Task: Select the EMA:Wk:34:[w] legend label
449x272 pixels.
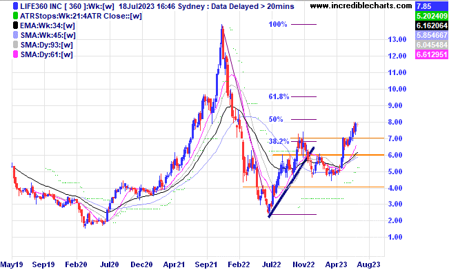Action: coord(48,25)
